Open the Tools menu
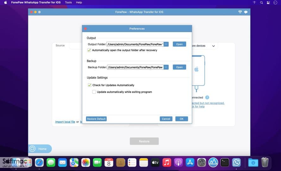The image size is (281, 171). [x=68, y=3]
